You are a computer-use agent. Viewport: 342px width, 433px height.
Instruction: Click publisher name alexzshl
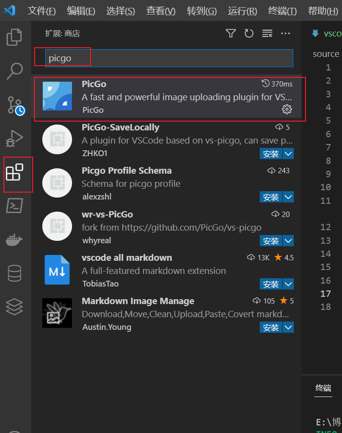pos(97,197)
